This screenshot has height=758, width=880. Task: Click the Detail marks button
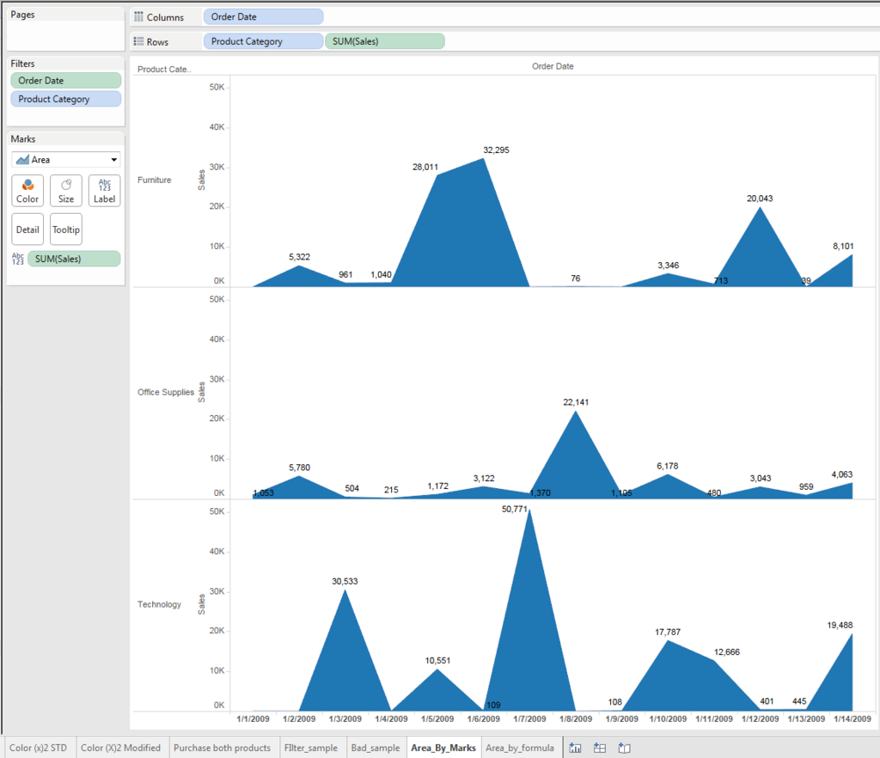coord(27,229)
